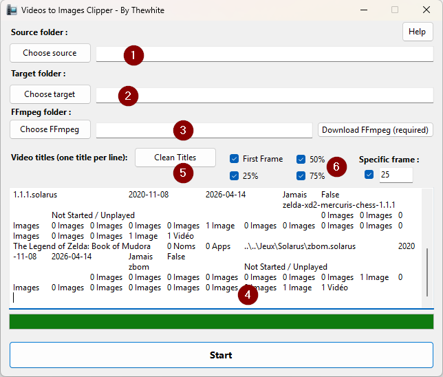Click the red circle marker number 4
443x377 pixels.
coord(248,295)
